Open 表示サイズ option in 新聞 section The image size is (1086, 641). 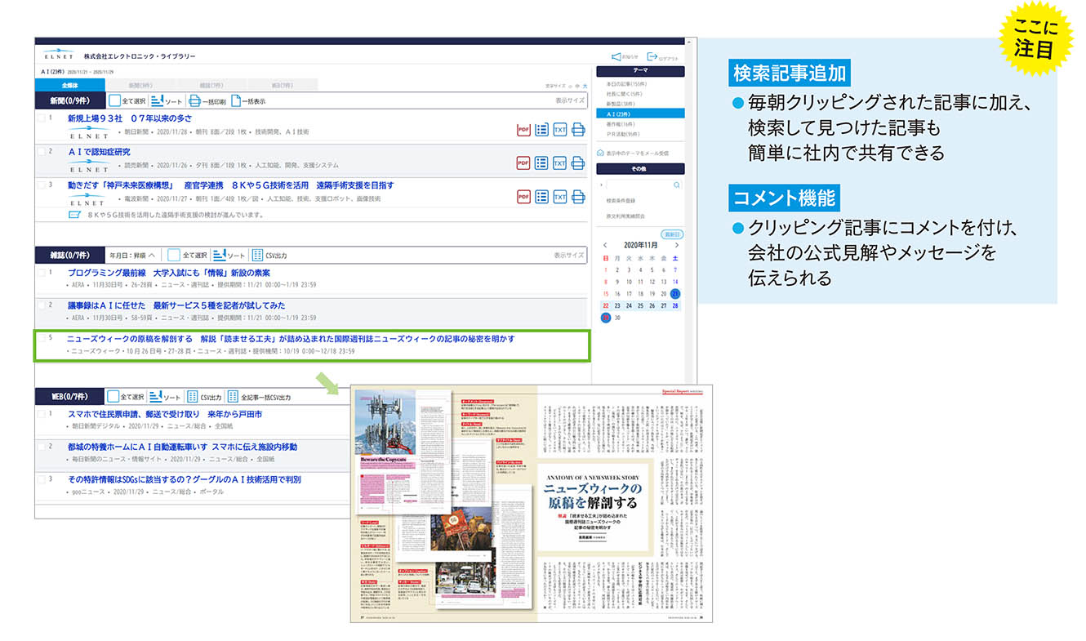pyautogui.click(x=570, y=100)
